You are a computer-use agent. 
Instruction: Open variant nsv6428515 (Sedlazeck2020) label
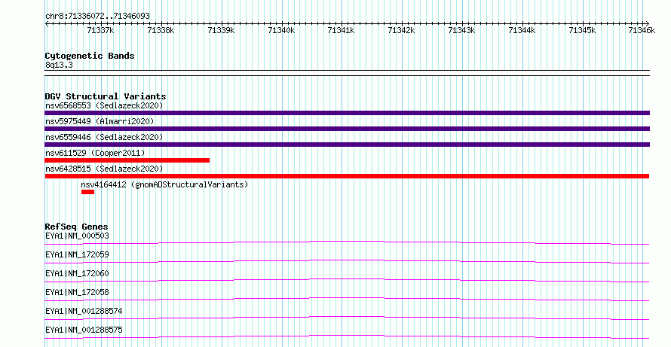[x=104, y=169]
